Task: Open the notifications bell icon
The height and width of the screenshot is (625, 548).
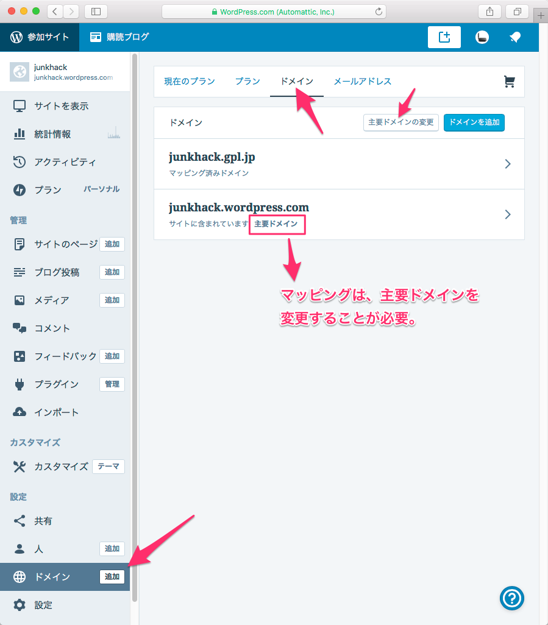Action: click(x=514, y=37)
